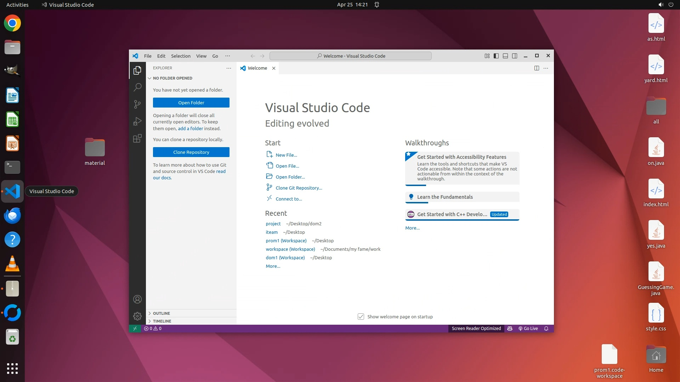Open the Manage gear icon
The height and width of the screenshot is (382, 680).
[x=137, y=316]
